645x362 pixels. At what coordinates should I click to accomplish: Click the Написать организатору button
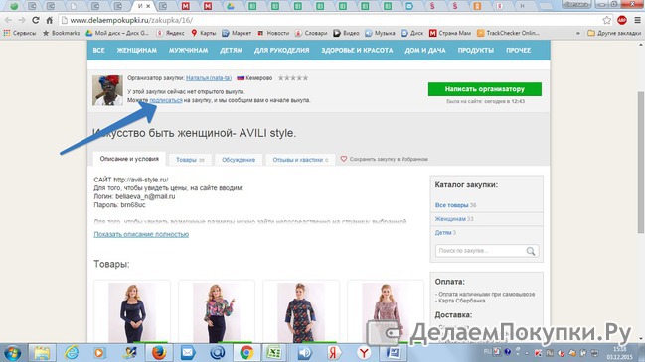pyautogui.click(x=485, y=89)
